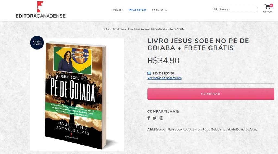Go to Início in breadcrumb
Screen dimensions: 278x154
(107, 29)
